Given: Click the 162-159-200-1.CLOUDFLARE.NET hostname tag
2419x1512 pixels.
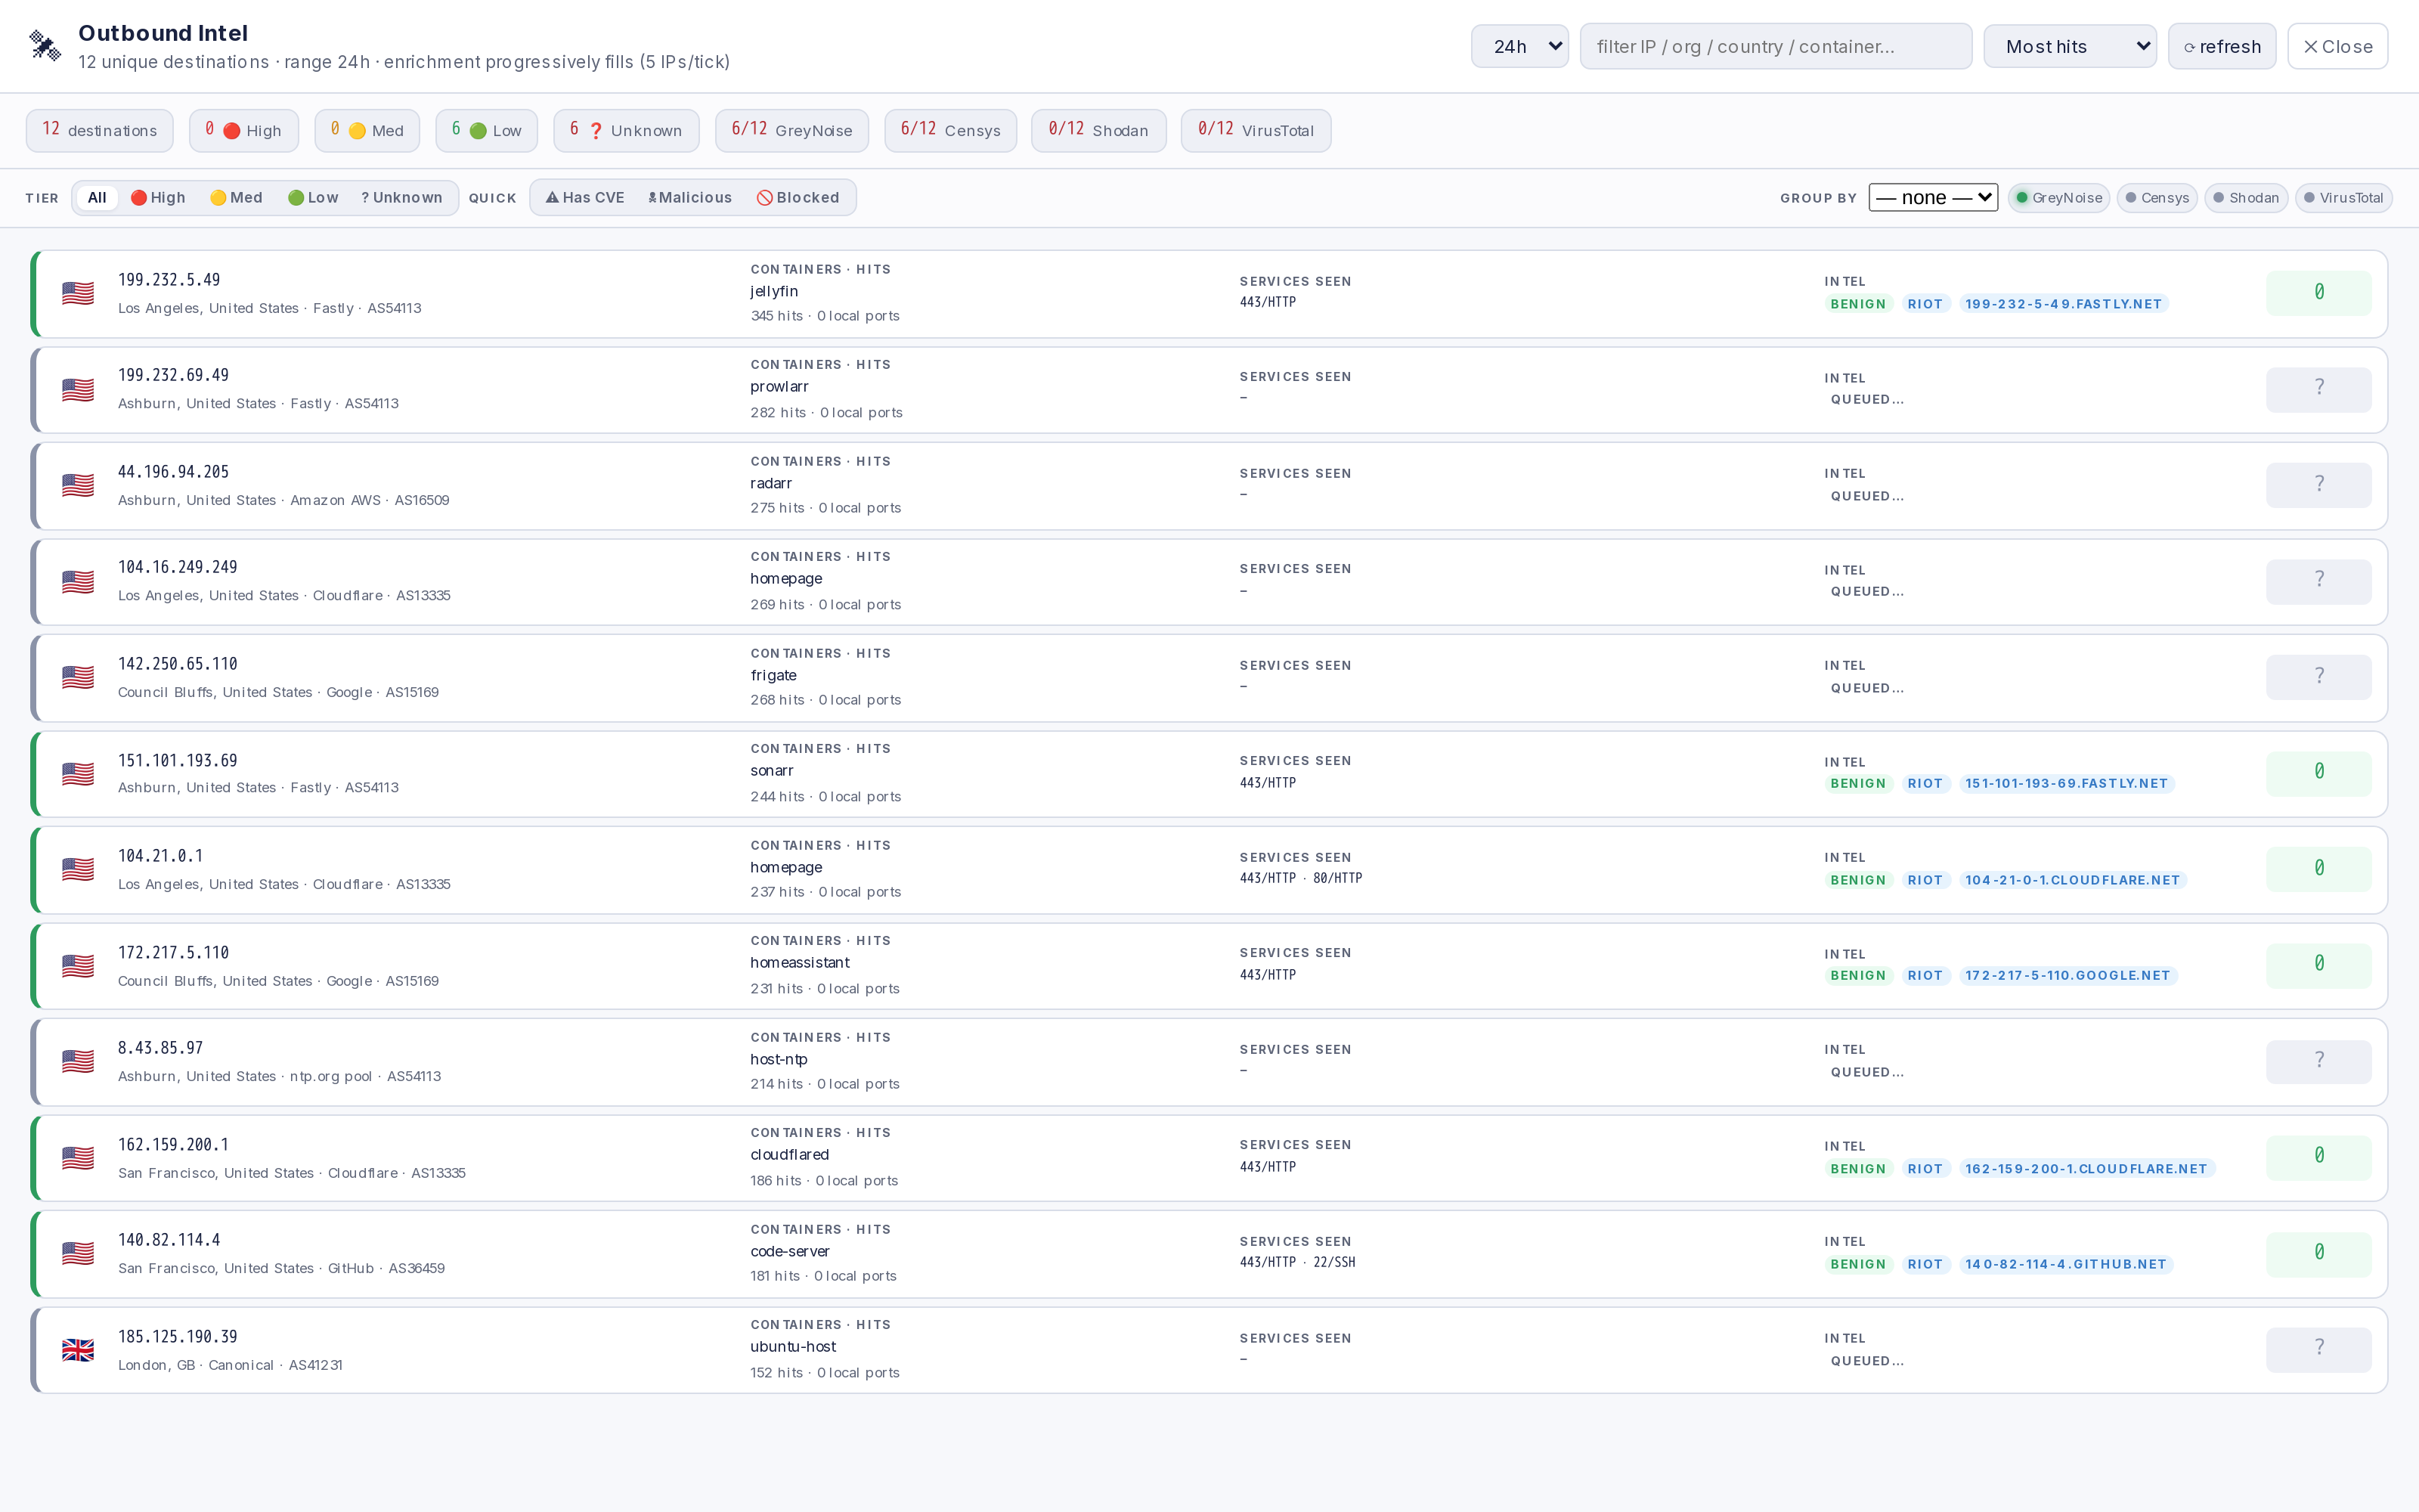Looking at the screenshot, I should click(x=2086, y=1168).
